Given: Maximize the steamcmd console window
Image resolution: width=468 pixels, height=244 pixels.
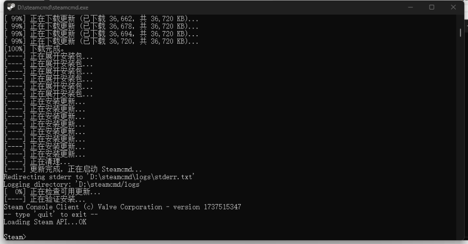Looking at the screenshot, I should pyautogui.click(x=432, y=7).
